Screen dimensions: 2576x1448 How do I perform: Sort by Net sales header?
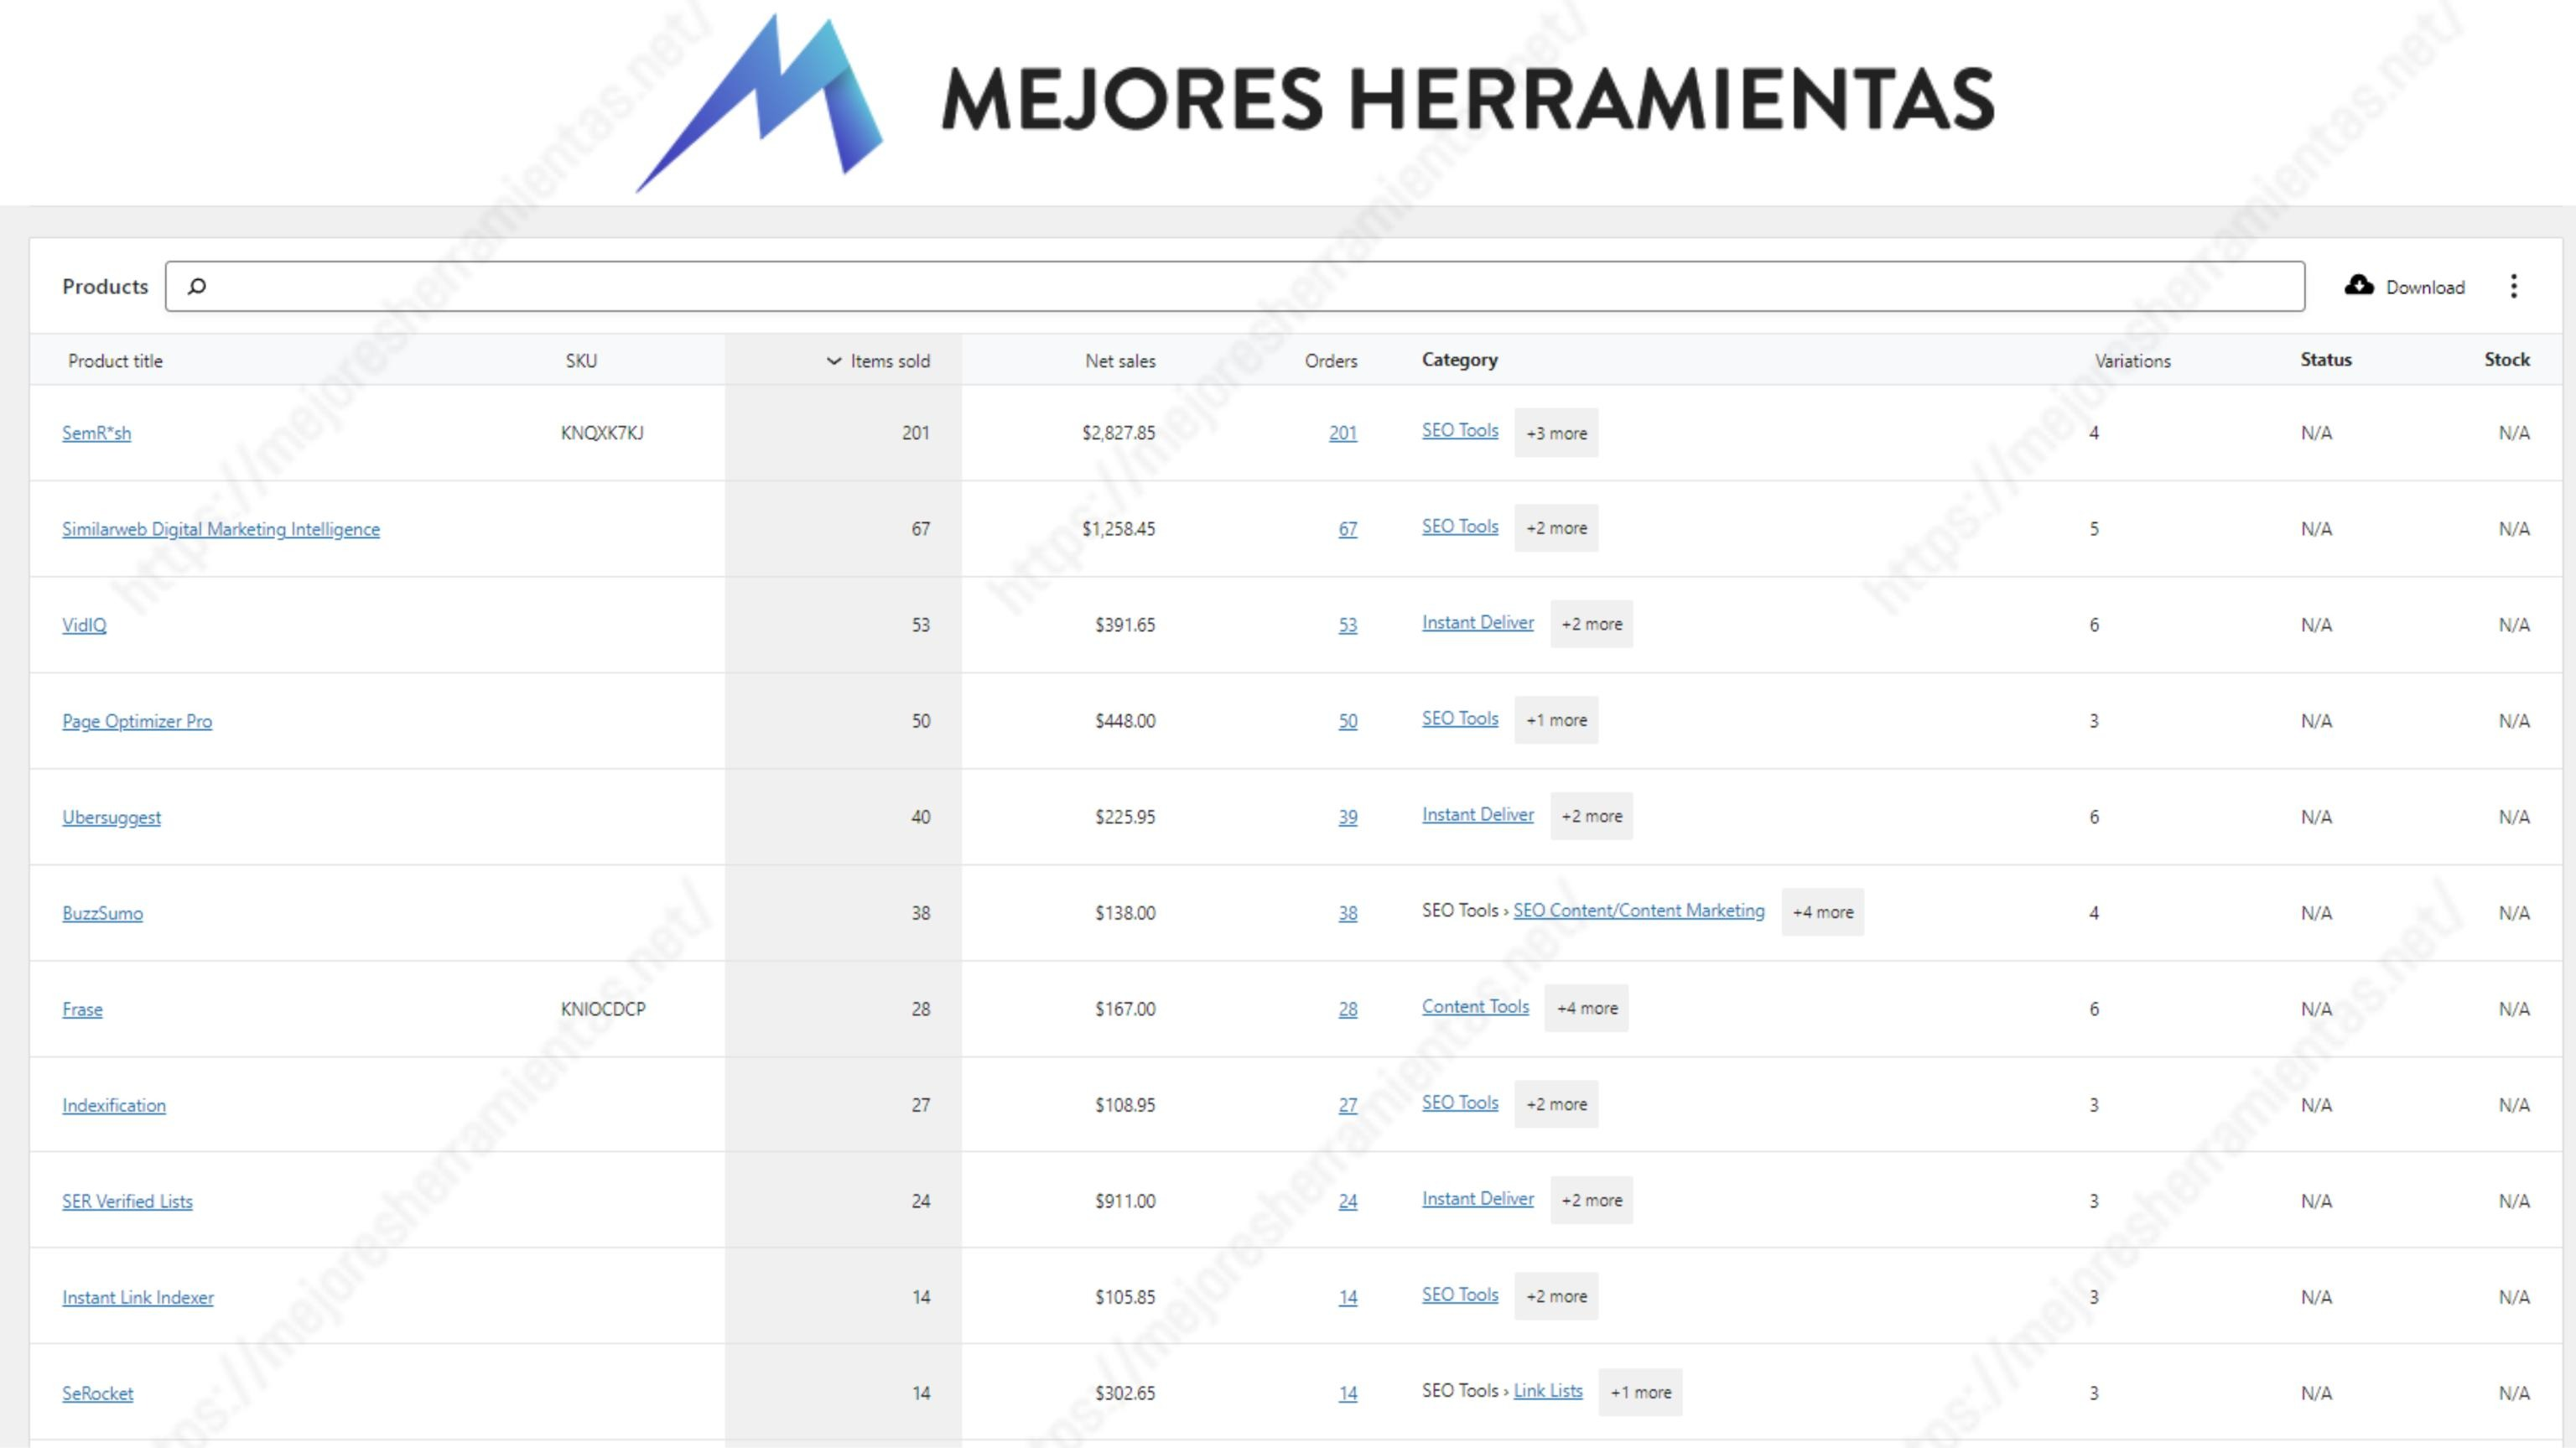point(1120,361)
